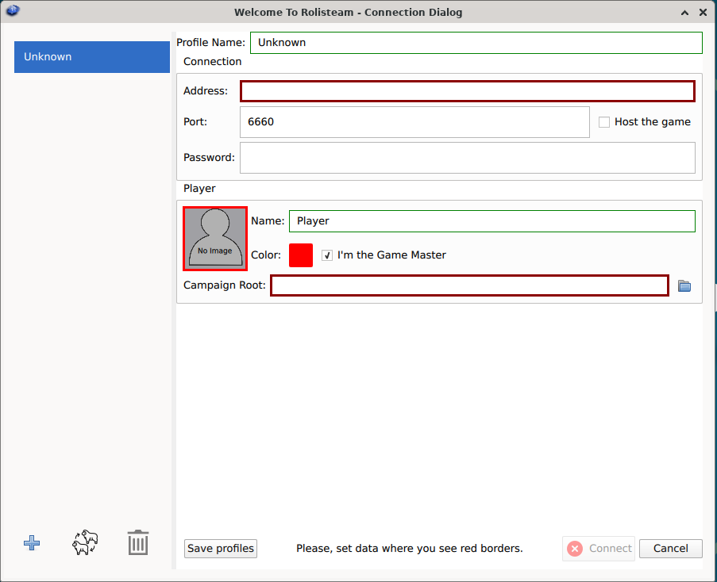Browse for campaign root folder
The width and height of the screenshot is (717, 582).
684,285
